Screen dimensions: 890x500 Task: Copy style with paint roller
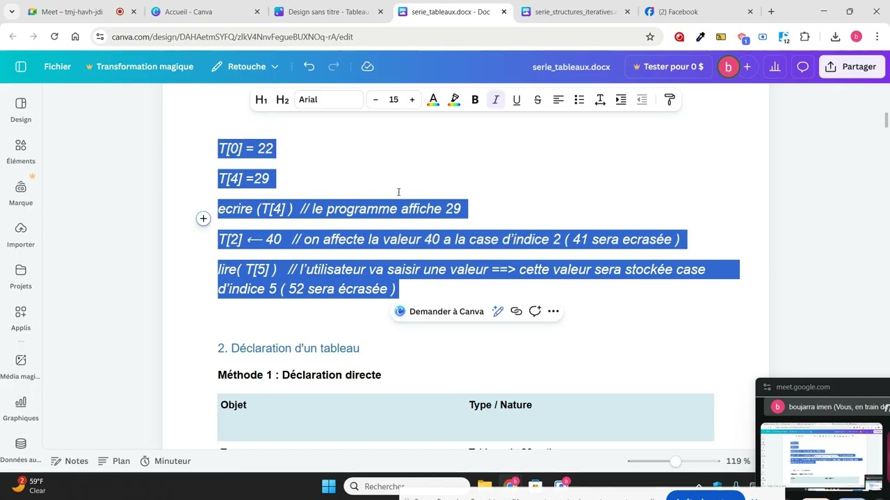tap(670, 100)
